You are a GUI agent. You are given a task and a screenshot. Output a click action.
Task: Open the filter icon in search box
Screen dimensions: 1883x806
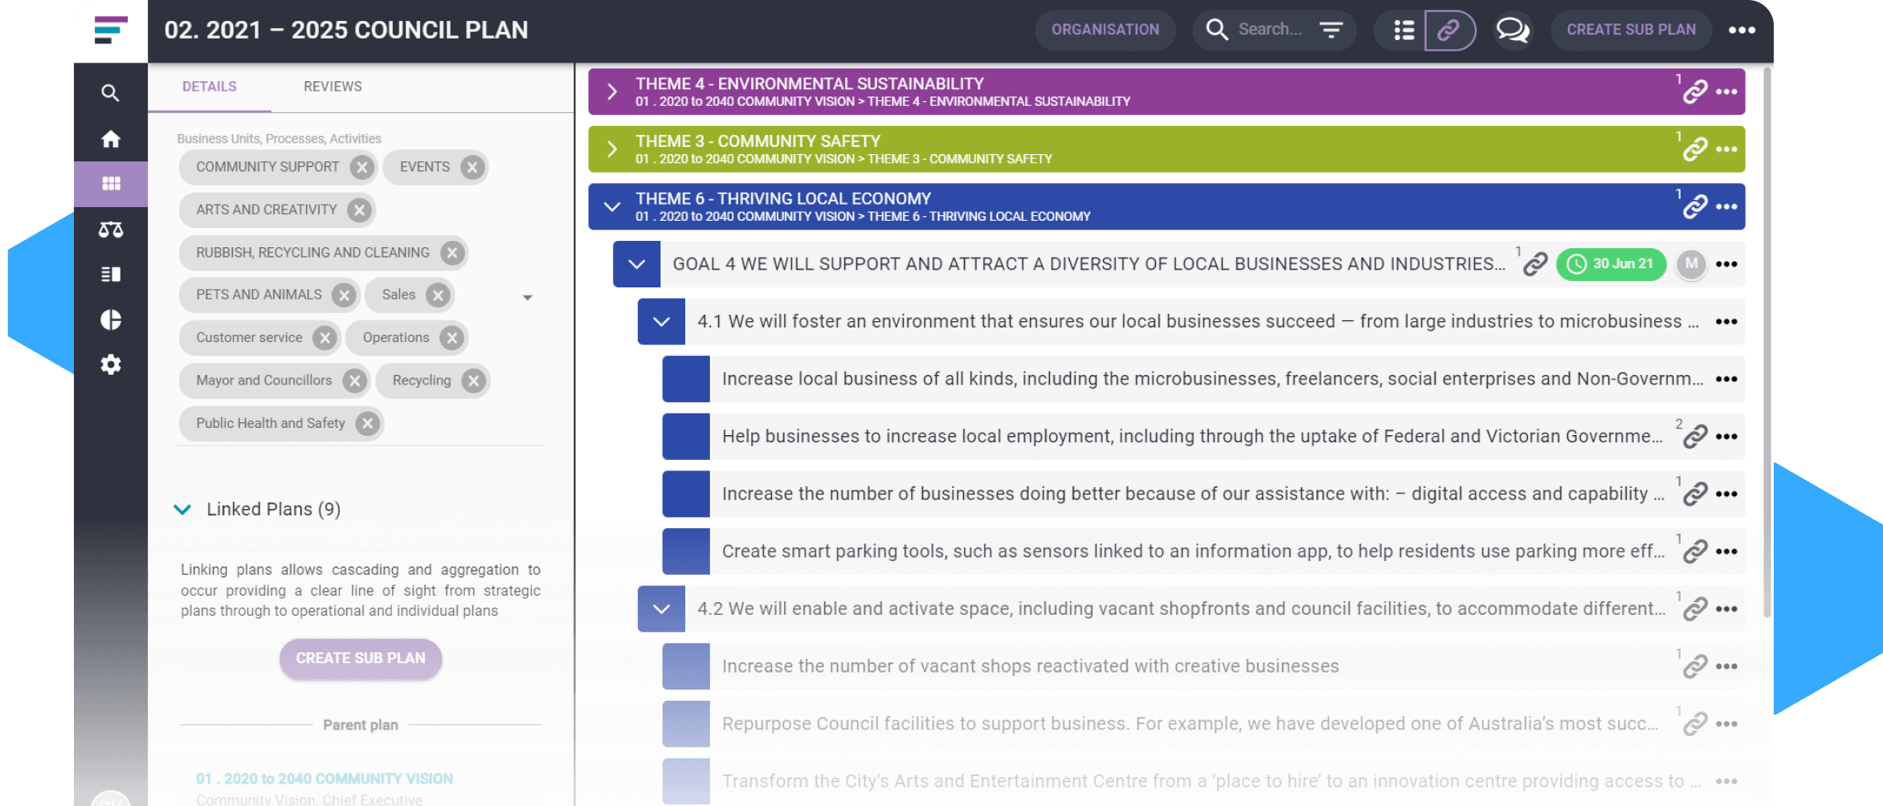pyautogui.click(x=1331, y=31)
